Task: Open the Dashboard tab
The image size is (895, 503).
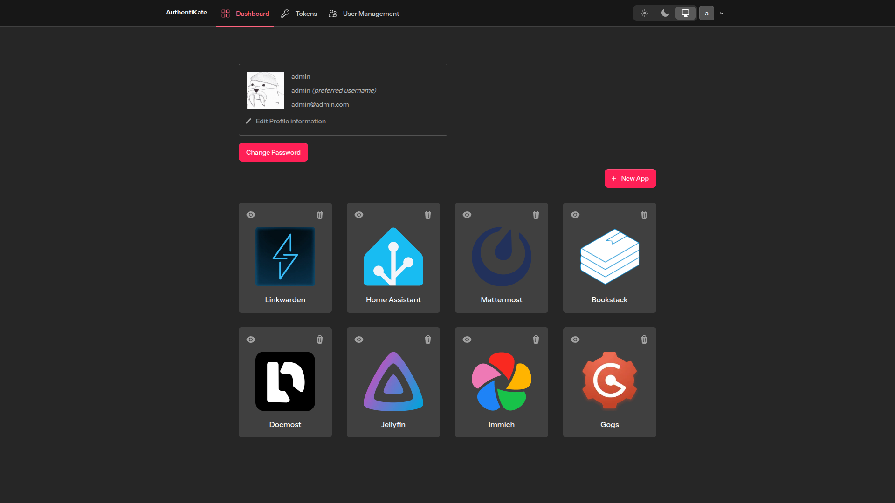Action: (245, 14)
